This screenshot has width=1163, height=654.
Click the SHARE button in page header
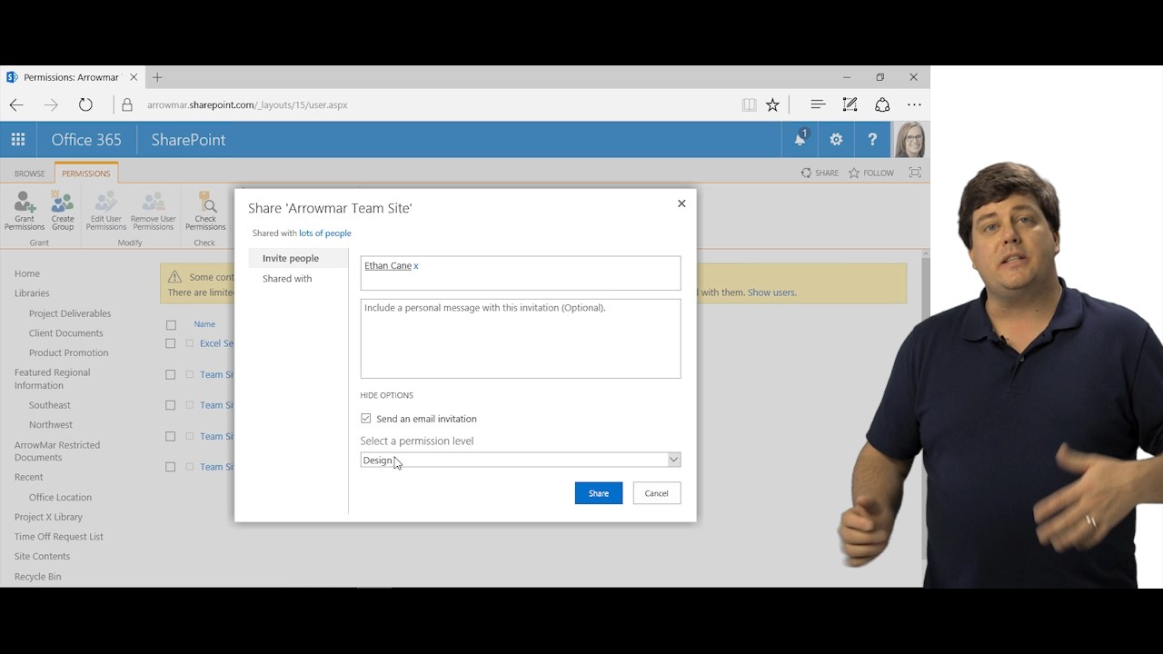tap(820, 173)
